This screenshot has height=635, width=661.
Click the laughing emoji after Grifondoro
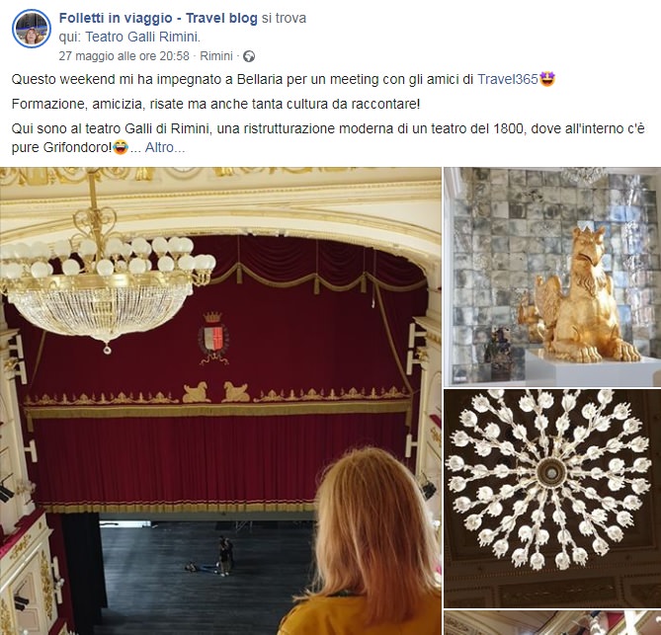click(x=121, y=147)
